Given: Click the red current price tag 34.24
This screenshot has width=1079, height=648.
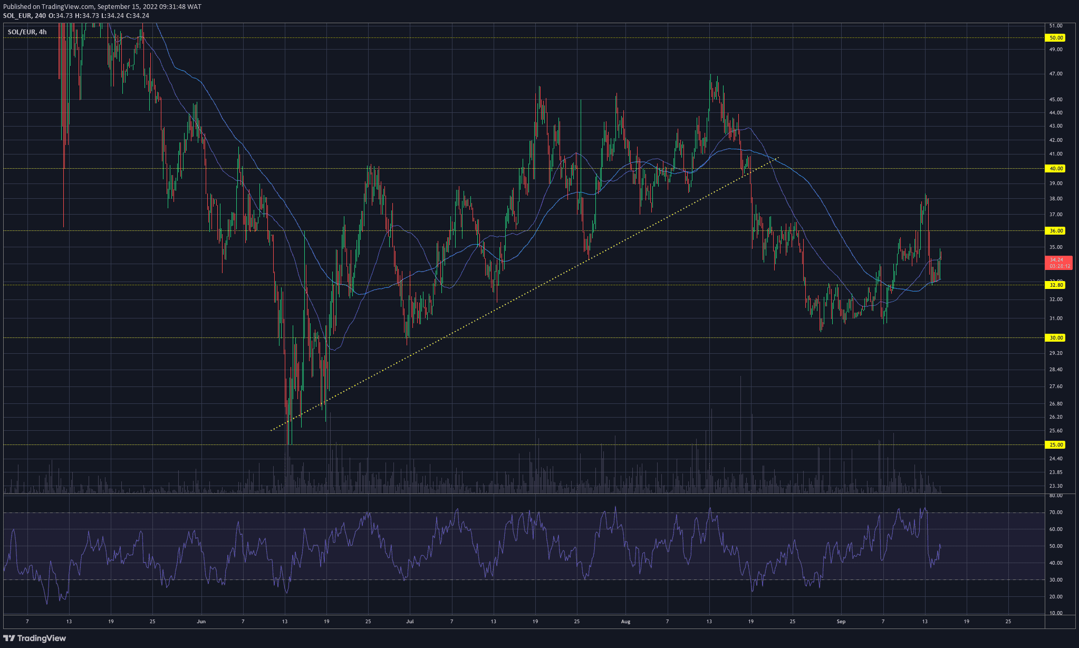Looking at the screenshot, I should point(1058,263).
